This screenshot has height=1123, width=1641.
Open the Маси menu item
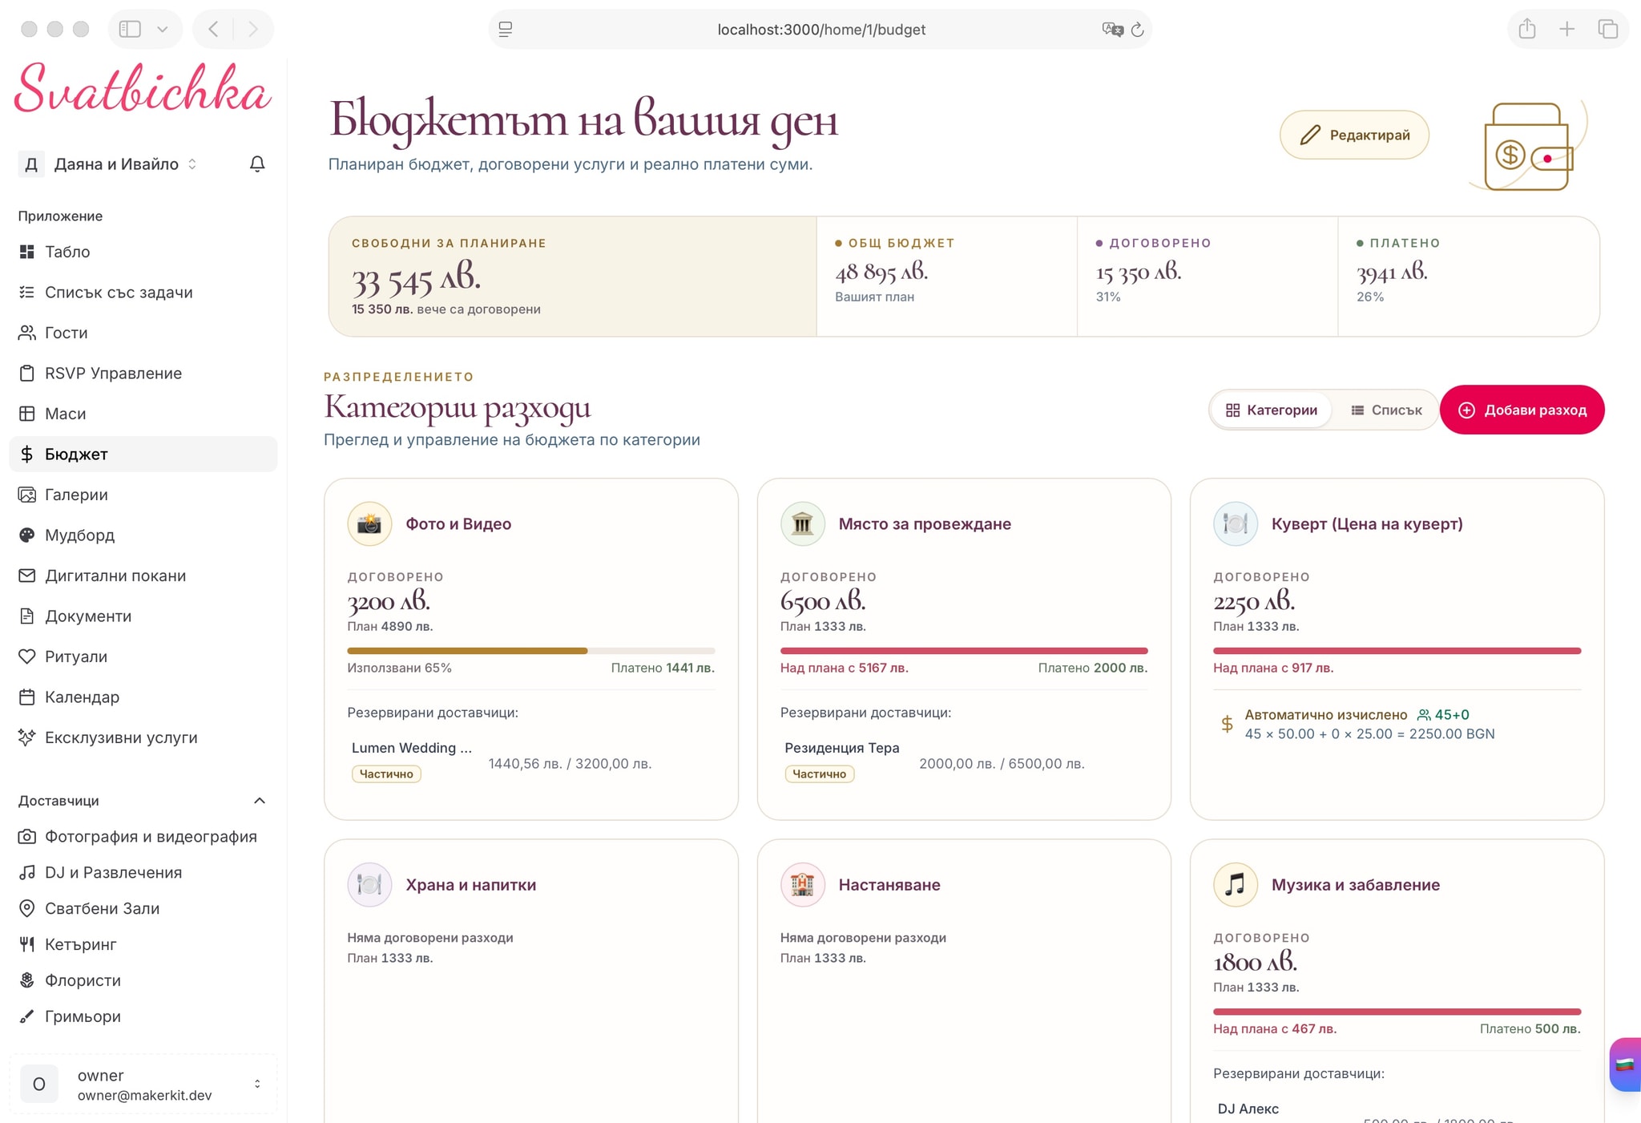click(143, 414)
